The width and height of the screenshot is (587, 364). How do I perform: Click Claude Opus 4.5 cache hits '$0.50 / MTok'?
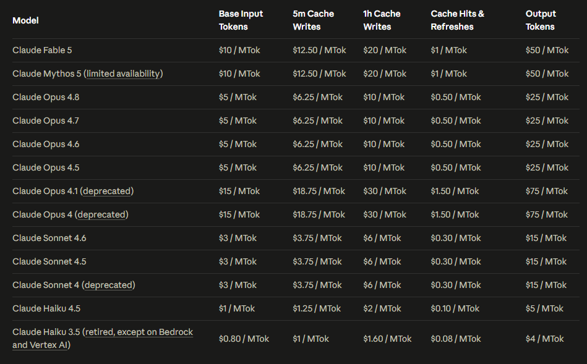(456, 167)
